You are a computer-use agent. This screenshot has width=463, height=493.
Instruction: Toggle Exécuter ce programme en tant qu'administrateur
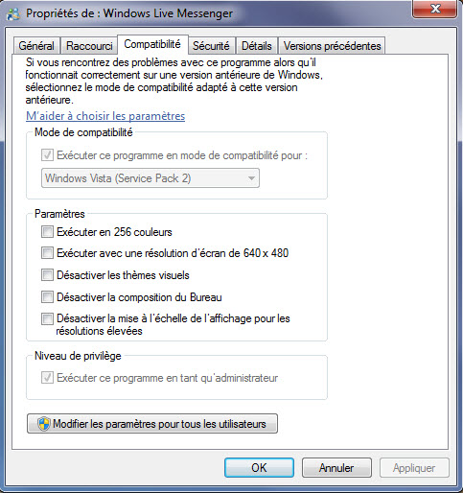click(47, 378)
